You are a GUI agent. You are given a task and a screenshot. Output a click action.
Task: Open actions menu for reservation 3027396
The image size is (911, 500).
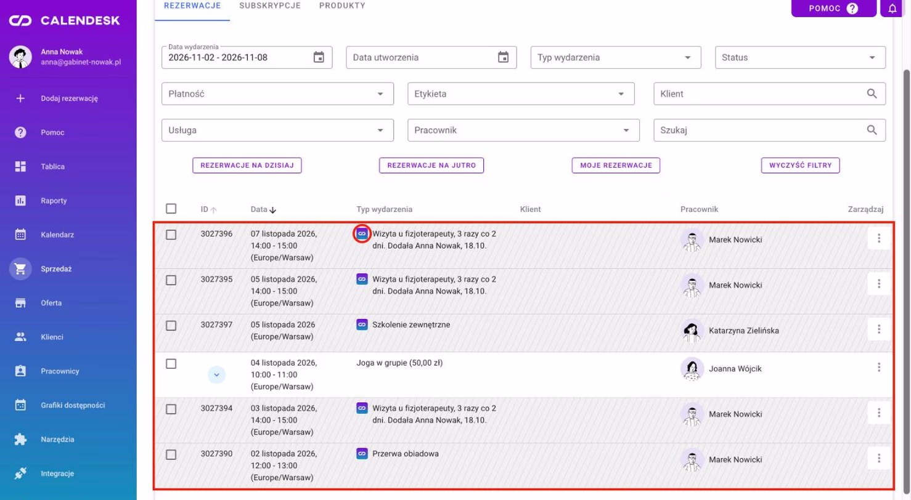coord(879,238)
